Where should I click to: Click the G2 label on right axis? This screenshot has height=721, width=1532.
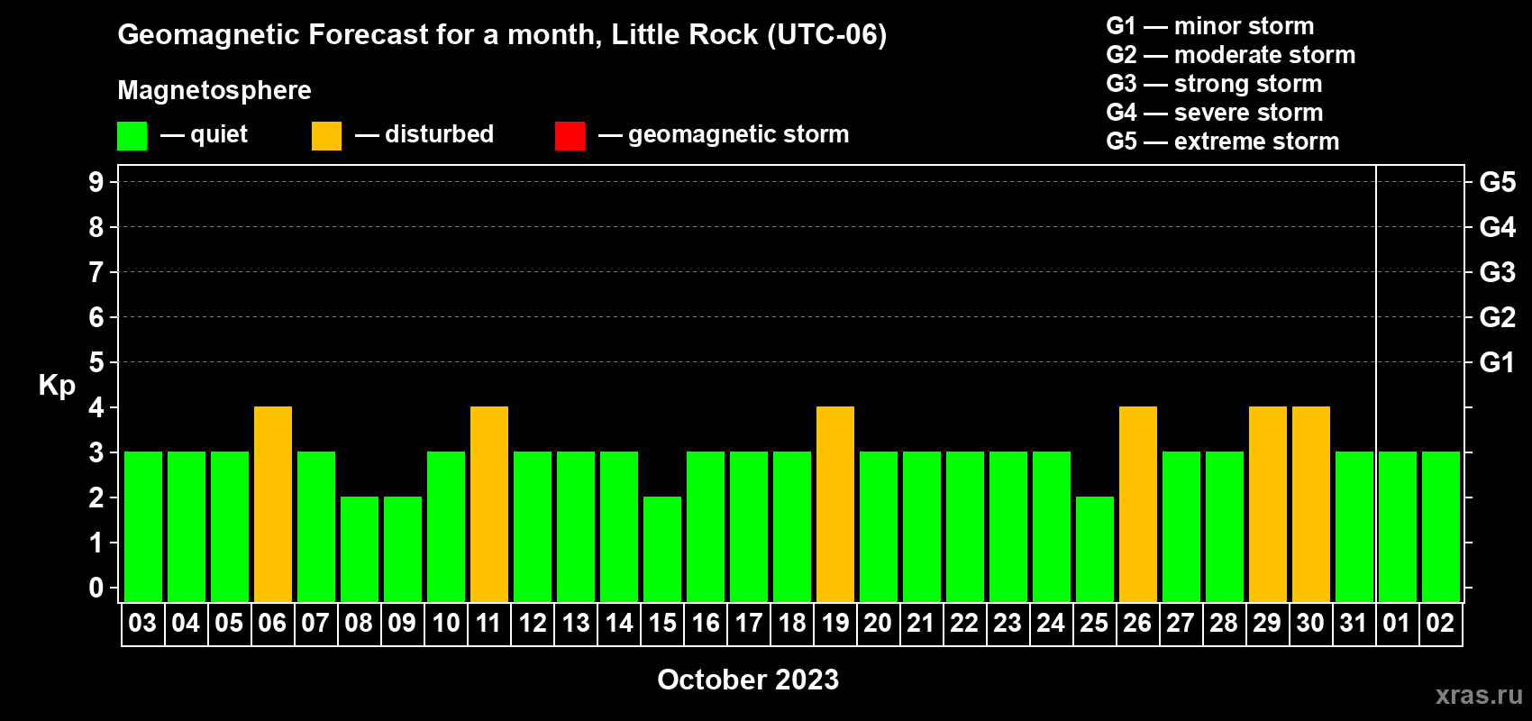tap(1498, 317)
